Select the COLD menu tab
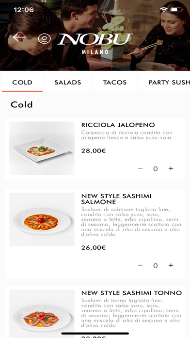This screenshot has width=190, height=338. pos(22,83)
